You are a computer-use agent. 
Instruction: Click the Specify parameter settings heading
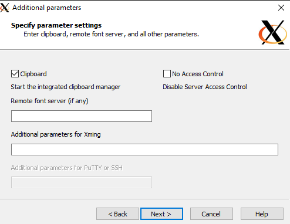pos(56,25)
